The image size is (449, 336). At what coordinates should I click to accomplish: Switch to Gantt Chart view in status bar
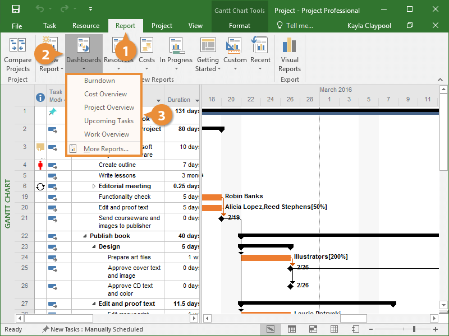tap(271, 329)
